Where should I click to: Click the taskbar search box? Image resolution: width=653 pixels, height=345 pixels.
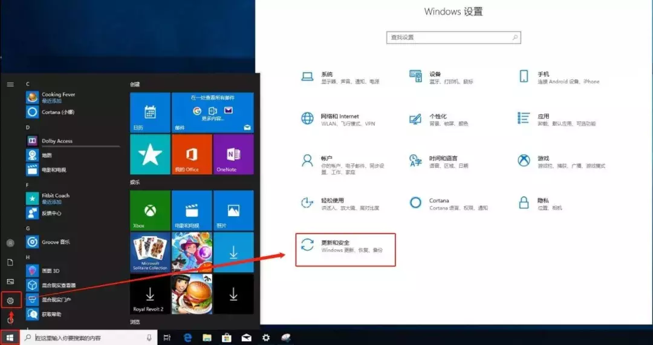pyautogui.click(x=89, y=338)
